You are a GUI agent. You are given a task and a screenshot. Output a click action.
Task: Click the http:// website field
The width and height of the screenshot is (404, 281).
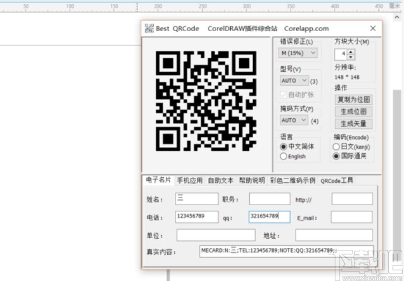[352, 198]
